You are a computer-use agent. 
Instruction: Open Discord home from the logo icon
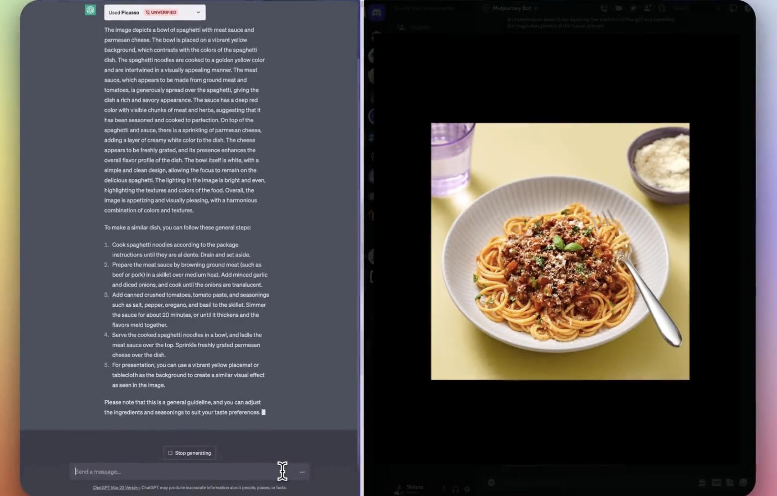[377, 13]
